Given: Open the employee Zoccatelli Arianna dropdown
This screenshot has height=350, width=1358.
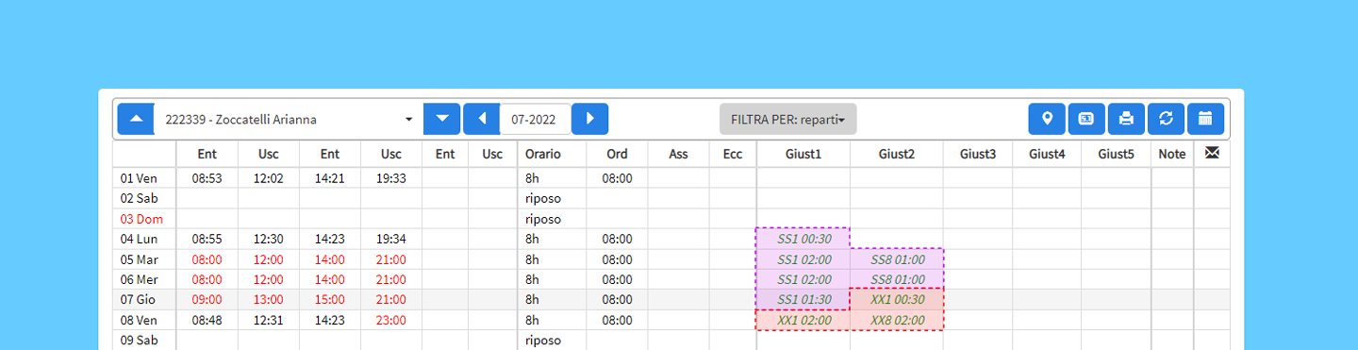Looking at the screenshot, I should [289, 119].
